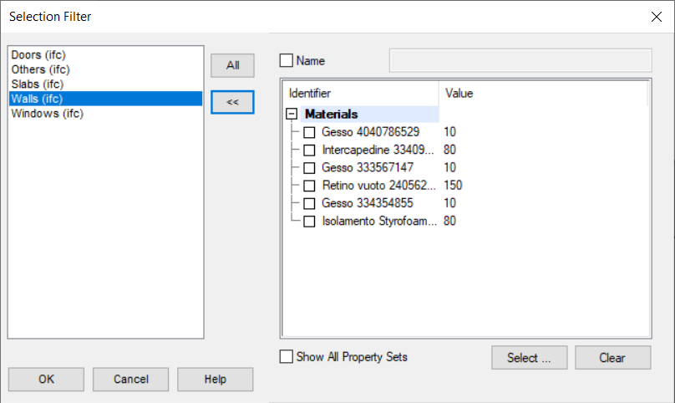This screenshot has height=403, width=675.
Task: Enable the Intercapedine material checkbox
Action: 310,150
